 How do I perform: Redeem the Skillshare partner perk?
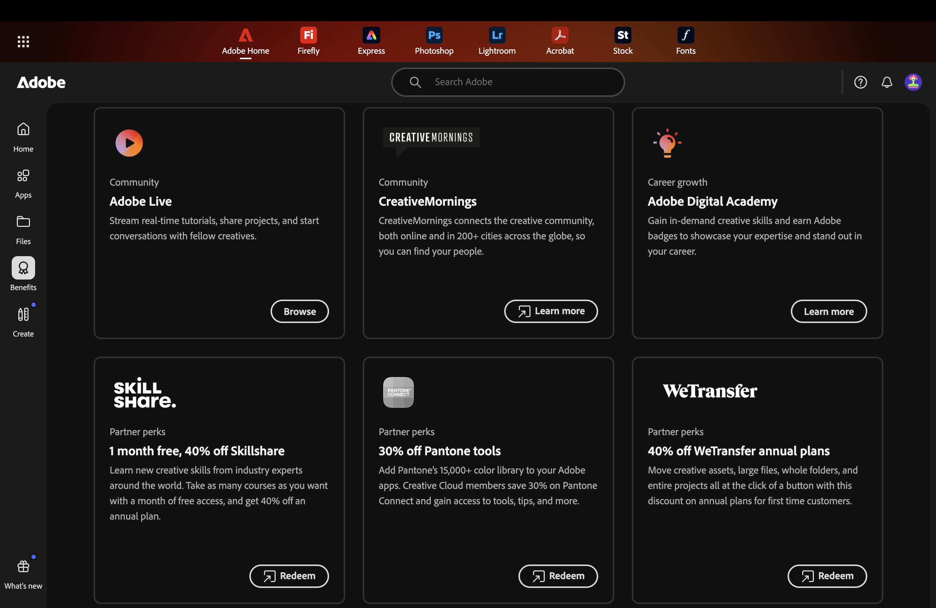click(289, 576)
